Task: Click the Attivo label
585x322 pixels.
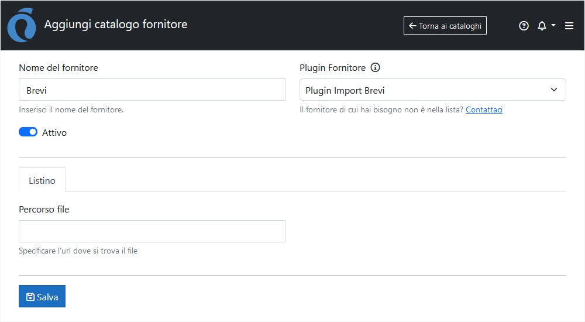Action: pos(54,133)
